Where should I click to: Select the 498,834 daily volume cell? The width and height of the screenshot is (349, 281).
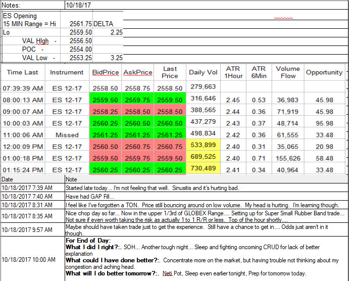203,133
